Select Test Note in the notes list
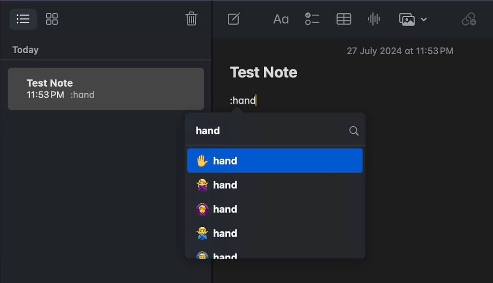The width and height of the screenshot is (493, 283). [x=106, y=89]
